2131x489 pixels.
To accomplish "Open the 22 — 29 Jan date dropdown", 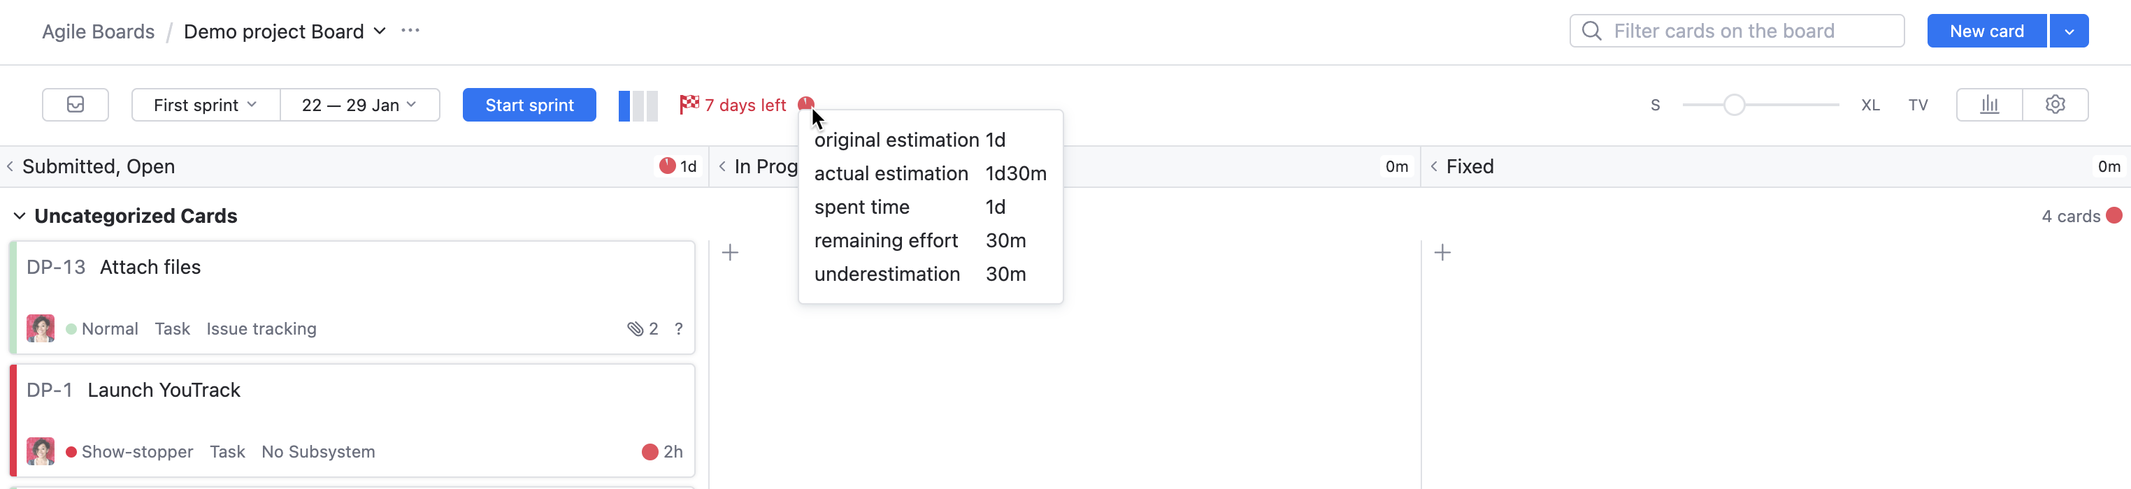I will (x=359, y=105).
